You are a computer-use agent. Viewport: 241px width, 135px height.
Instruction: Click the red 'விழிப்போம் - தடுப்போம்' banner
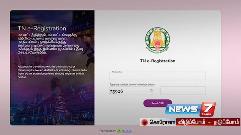208,122
